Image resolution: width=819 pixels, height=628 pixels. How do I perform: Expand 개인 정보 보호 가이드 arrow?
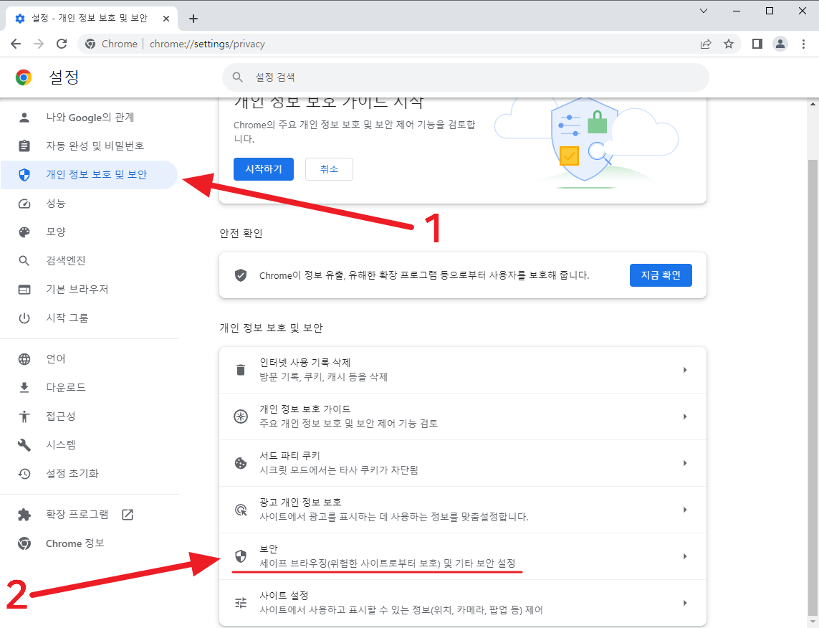685,417
